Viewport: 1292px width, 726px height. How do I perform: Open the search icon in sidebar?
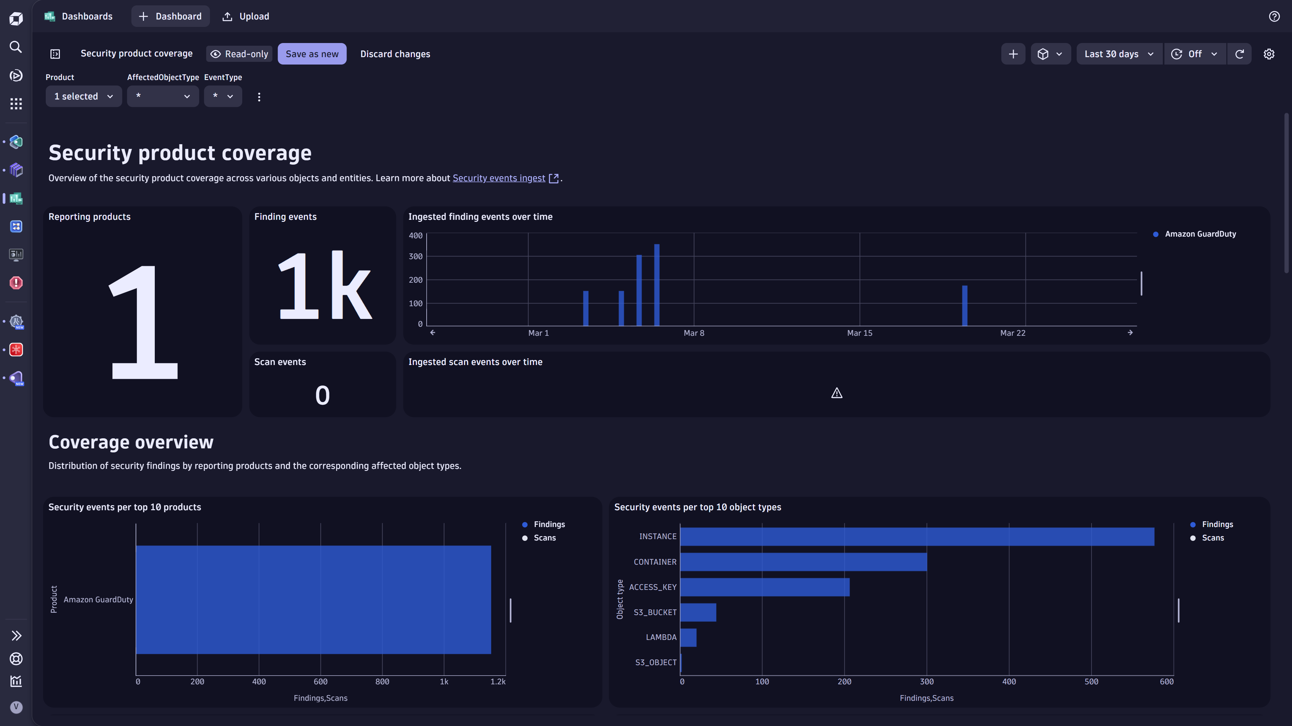tap(16, 47)
